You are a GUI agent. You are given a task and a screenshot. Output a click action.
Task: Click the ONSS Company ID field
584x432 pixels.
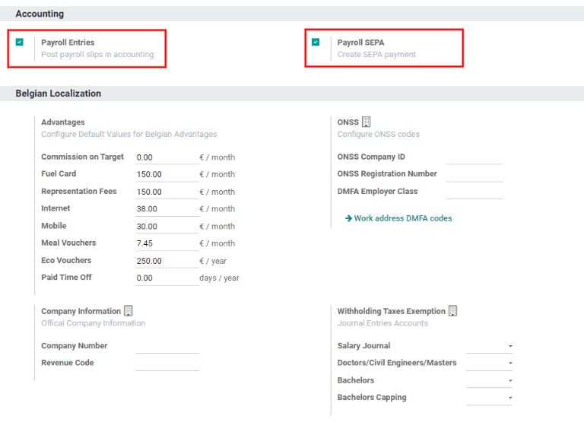[474, 157]
